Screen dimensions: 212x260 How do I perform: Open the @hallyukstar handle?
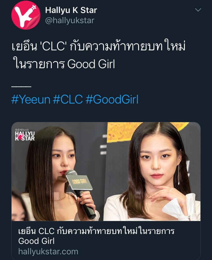coord(70,21)
